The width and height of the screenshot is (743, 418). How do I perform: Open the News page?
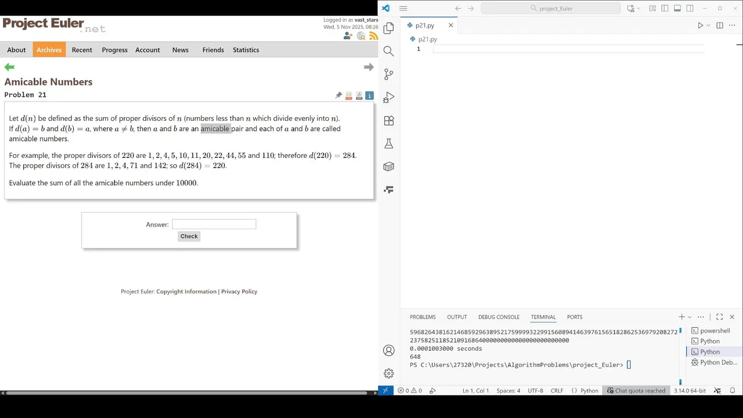click(x=180, y=50)
